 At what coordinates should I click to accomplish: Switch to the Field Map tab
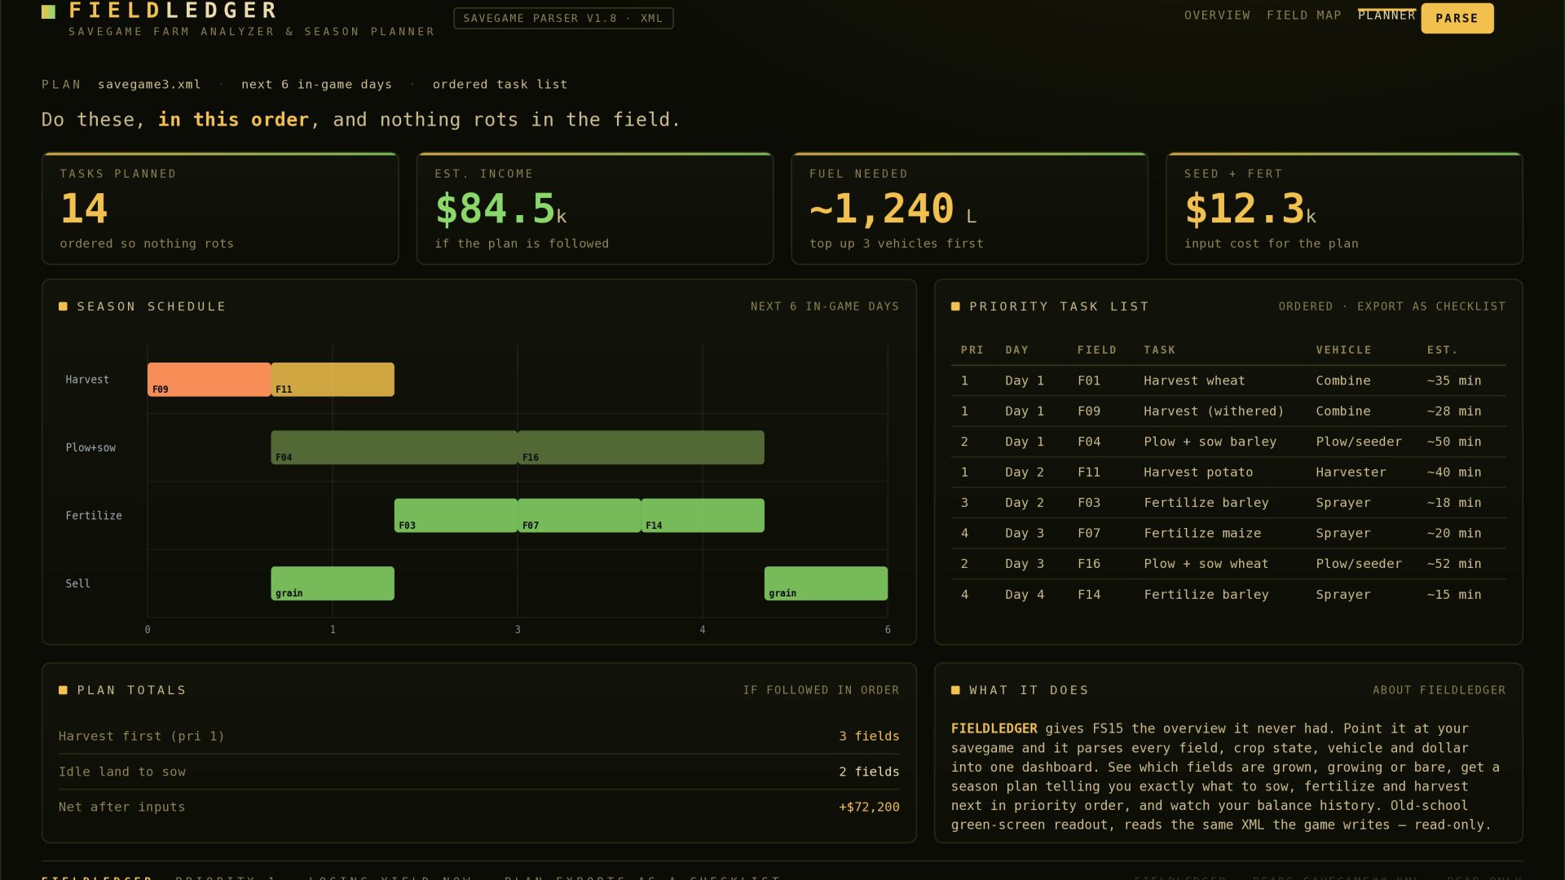pyautogui.click(x=1303, y=15)
